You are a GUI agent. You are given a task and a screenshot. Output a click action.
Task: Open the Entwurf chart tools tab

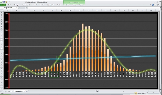coord(67,5)
